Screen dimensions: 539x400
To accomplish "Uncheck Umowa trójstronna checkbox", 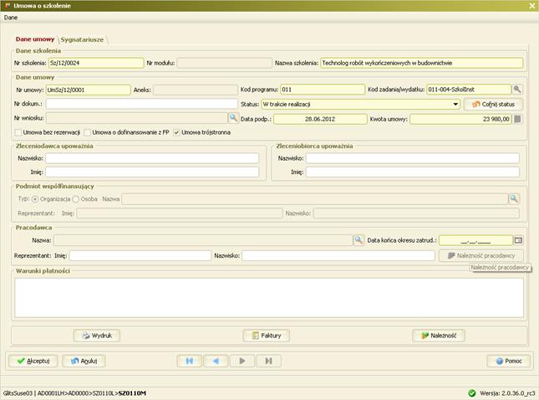I will [176, 132].
